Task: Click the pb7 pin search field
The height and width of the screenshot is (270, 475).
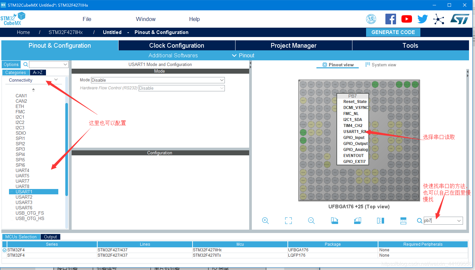Action: [x=440, y=221]
